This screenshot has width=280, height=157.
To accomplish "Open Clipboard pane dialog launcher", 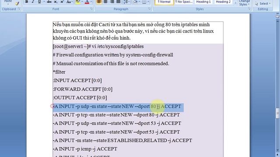I will coord(19,9).
